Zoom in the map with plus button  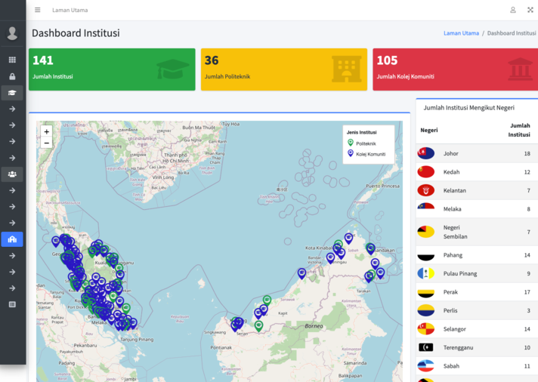pyautogui.click(x=47, y=131)
